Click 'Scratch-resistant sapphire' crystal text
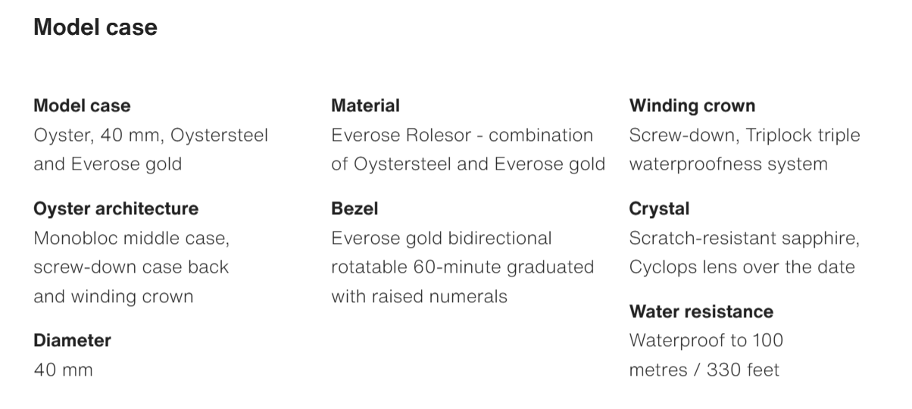 [744, 239]
